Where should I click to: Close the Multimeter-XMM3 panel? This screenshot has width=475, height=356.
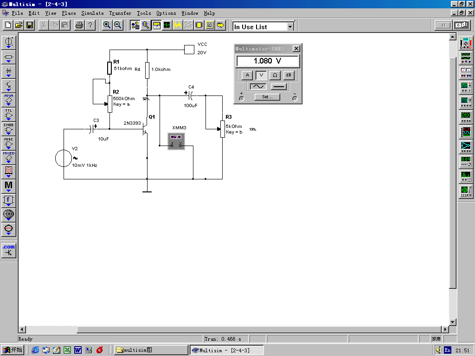[296, 48]
